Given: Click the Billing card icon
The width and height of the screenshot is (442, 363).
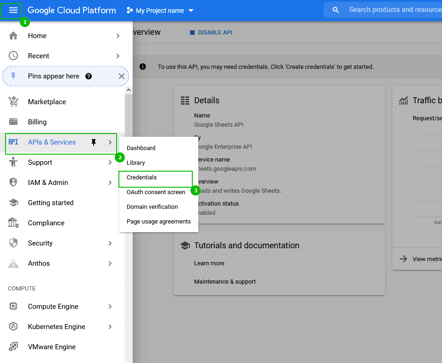Looking at the screenshot, I should pos(13,122).
